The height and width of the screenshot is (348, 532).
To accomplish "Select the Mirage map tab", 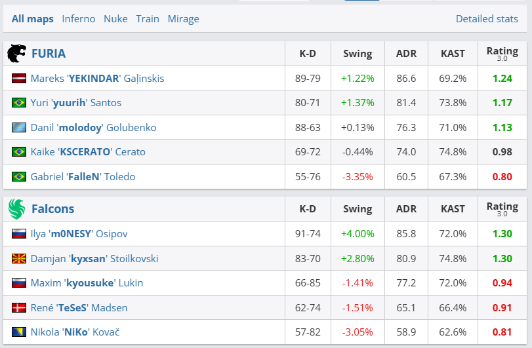I will tap(183, 19).
